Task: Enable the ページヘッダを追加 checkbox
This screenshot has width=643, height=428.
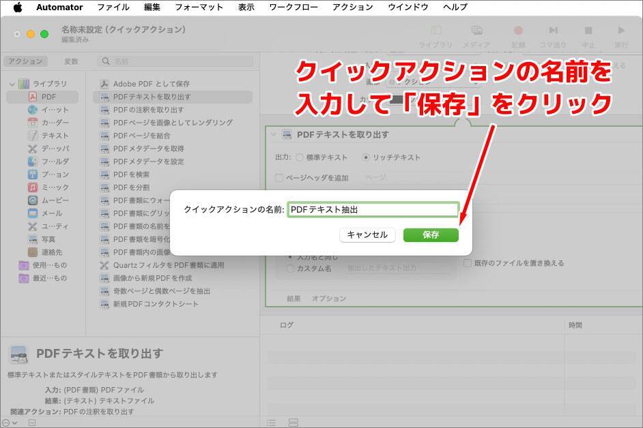Action: click(278, 178)
